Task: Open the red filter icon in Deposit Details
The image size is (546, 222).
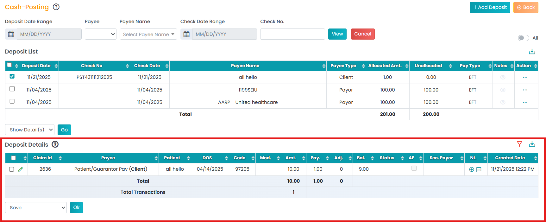Action: [519, 144]
